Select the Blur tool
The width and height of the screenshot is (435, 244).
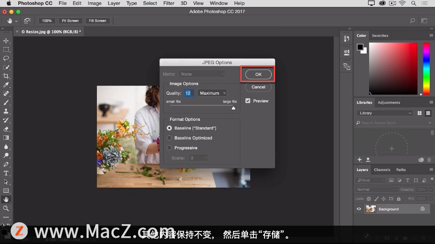point(6,146)
